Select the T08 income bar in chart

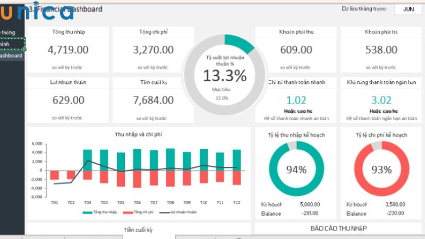coord(170,159)
